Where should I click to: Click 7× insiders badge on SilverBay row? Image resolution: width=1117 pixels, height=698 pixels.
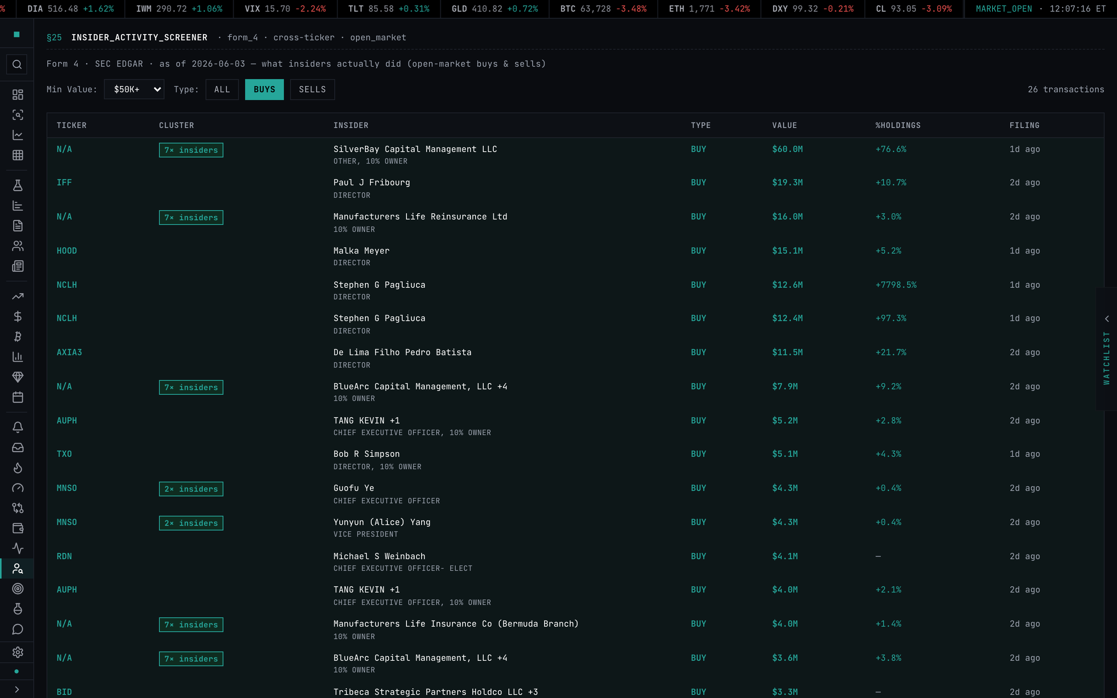click(x=191, y=150)
